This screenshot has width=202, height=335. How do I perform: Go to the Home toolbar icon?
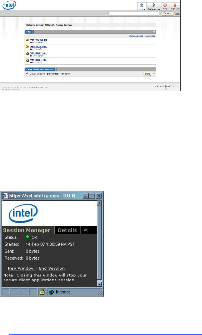click(x=142, y=5)
